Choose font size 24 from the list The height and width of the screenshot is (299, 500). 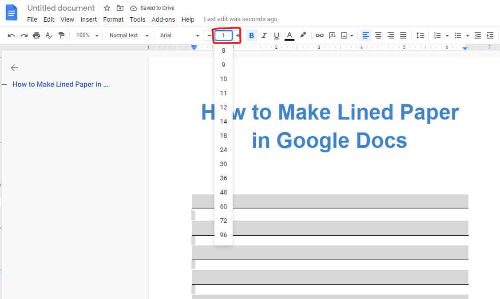pyautogui.click(x=223, y=150)
